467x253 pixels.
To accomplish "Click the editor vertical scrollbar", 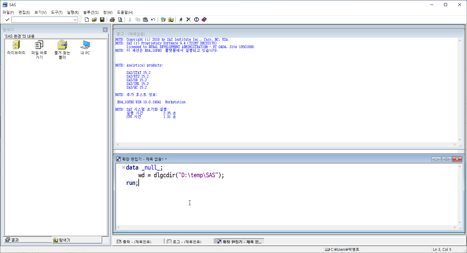I will coord(460,194).
